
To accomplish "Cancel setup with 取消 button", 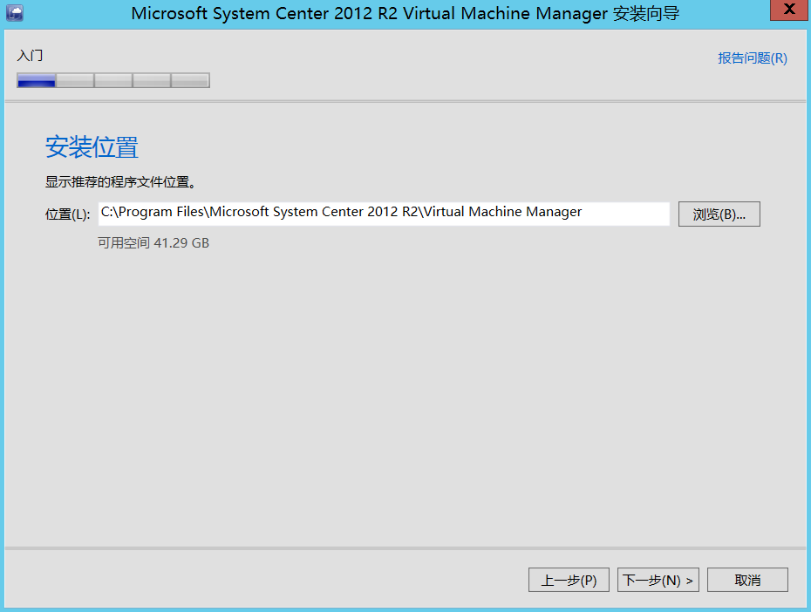I will pos(747,580).
